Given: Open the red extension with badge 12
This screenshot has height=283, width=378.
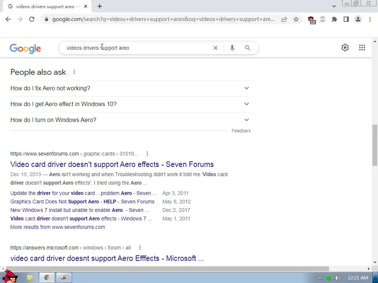Looking at the screenshot, I should tap(312, 20).
